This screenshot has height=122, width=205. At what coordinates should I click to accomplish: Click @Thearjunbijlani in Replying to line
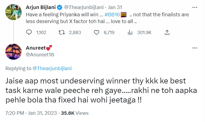(x=52, y=68)
